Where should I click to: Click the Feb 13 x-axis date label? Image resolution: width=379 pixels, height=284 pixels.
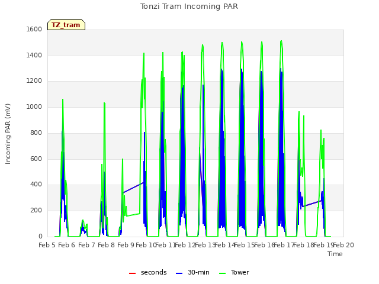205,245
